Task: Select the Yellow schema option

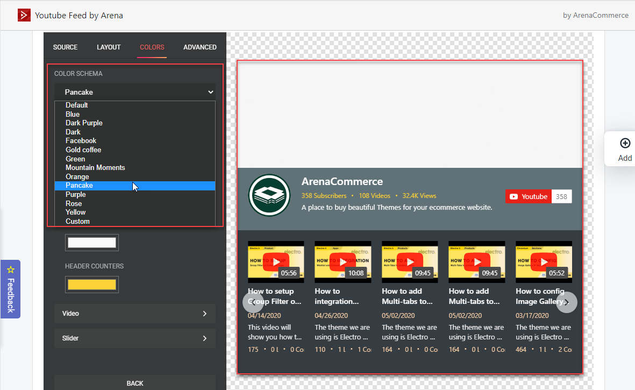Action: (135, 212)
